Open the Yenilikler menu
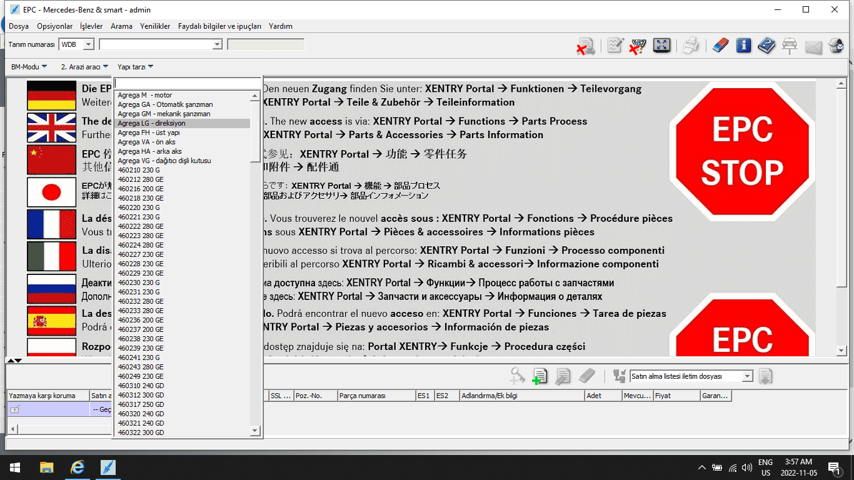 pyautogui.click(x=155, y=26)
